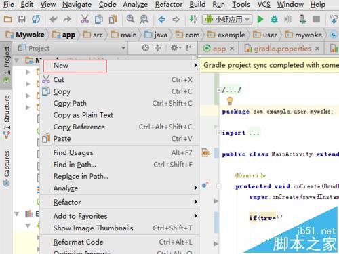Image resolution: width=339 pixels, height=254 pixels.
Task: Collapse the root project tree node
Action: [17, 60]
